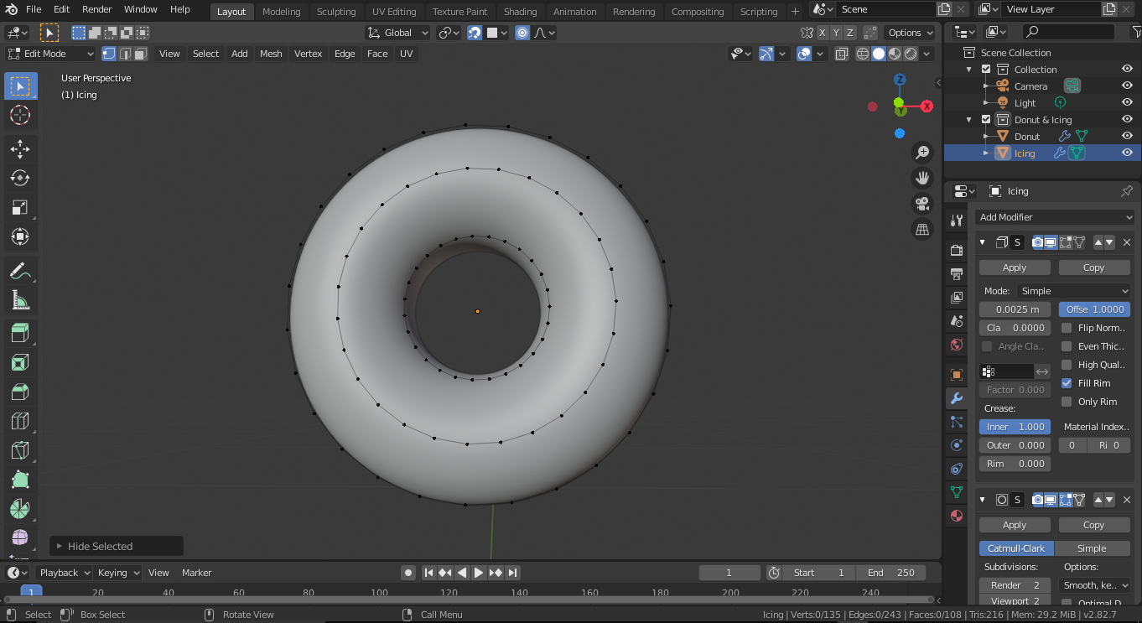
Task: Activate the Rotate tool
Action: click(x=20, y=178)
